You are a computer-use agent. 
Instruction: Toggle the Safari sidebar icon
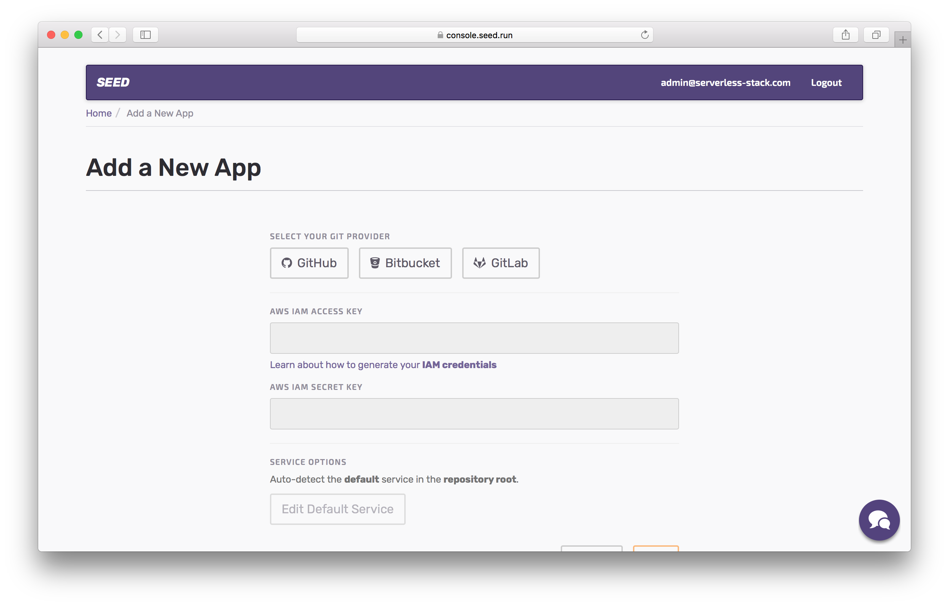(146, 35)
